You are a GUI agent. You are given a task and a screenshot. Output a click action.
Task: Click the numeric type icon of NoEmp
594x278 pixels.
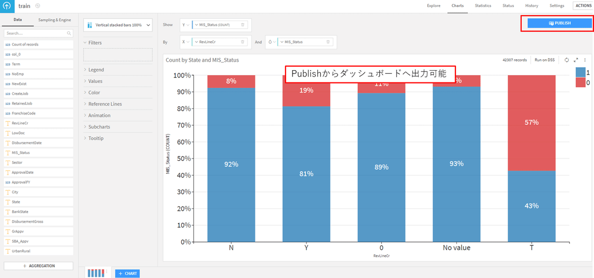tap(8, 74)
